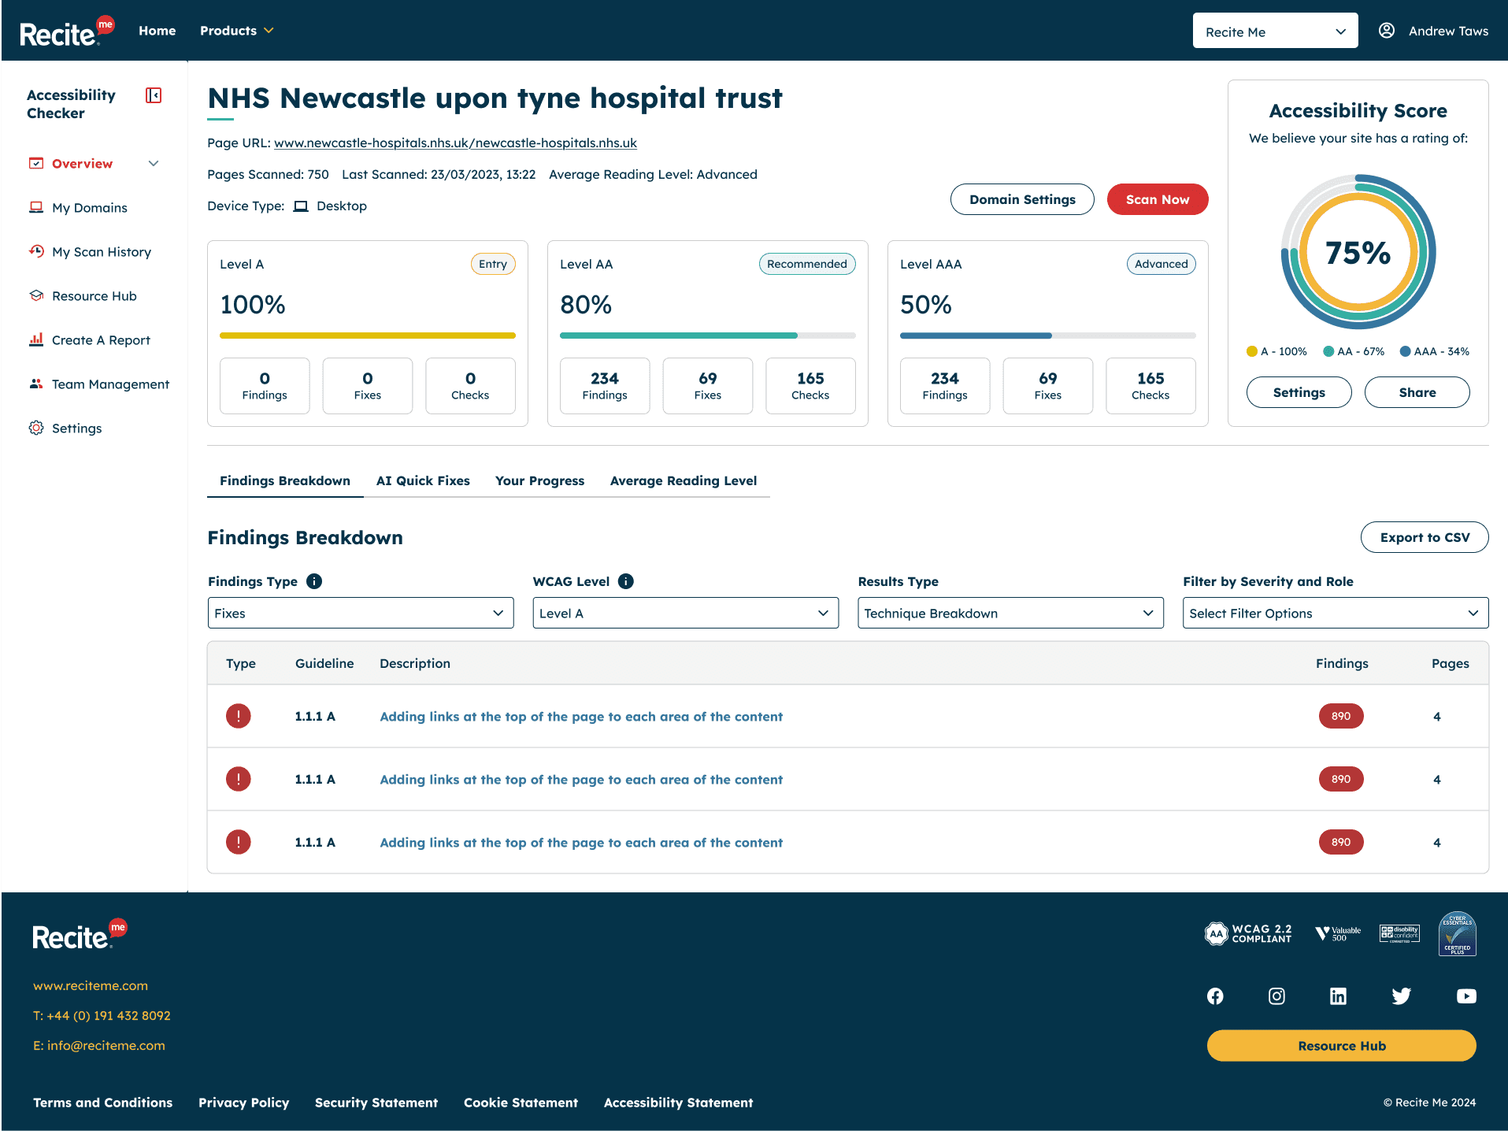Go to Home in the top navigation
This screenshot has height=1131, width=1508.
point(157,31)
